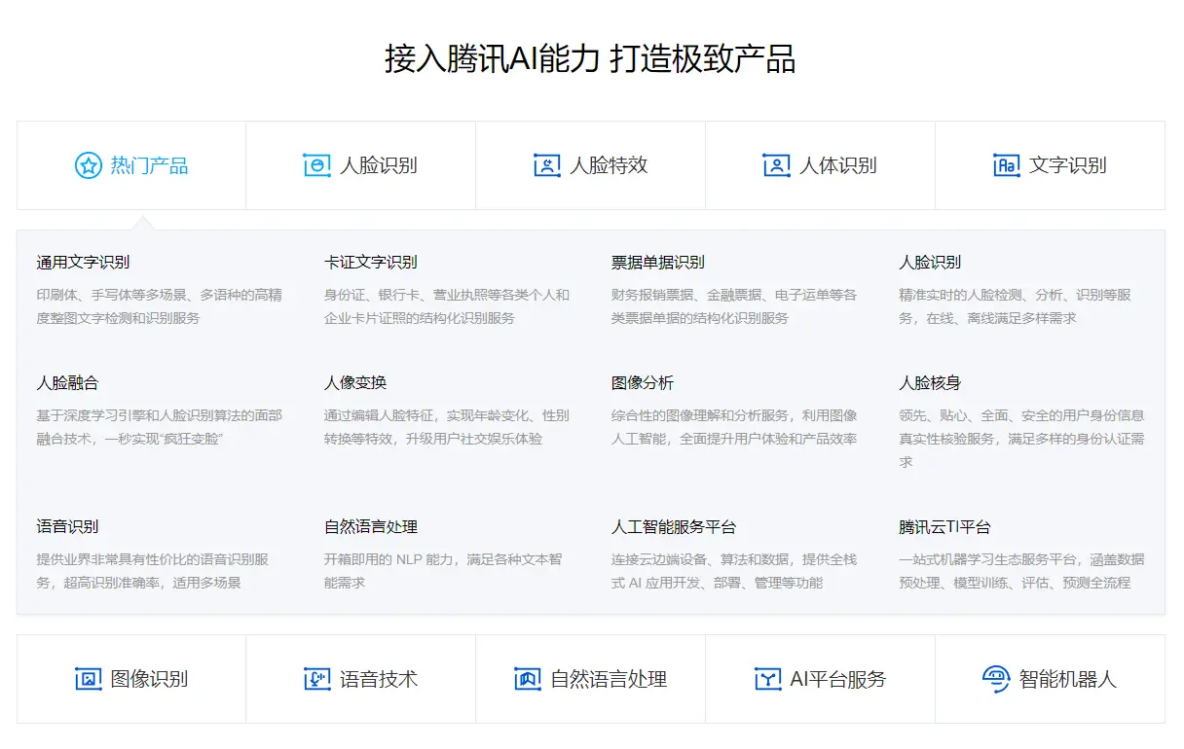Click the robot head icon for 智能机器人
Viewport: 1184px width, 749px height.
pos(995,679)
